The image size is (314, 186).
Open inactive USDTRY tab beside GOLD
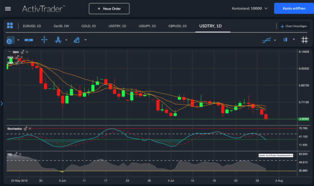(117, 26)
